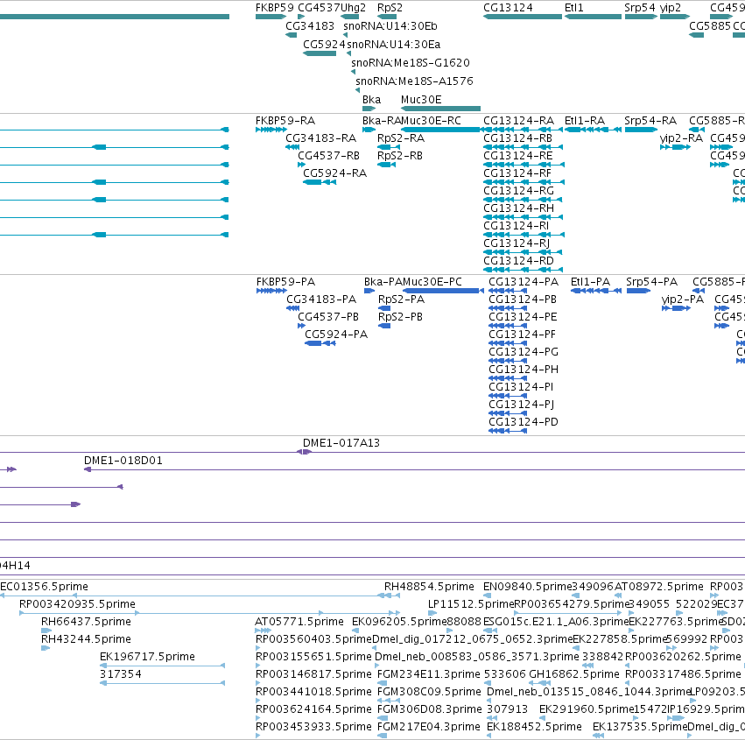Click the CG13124-RI transcript label
The width and height of the screenshot is (745, 740).
(516, 226)
